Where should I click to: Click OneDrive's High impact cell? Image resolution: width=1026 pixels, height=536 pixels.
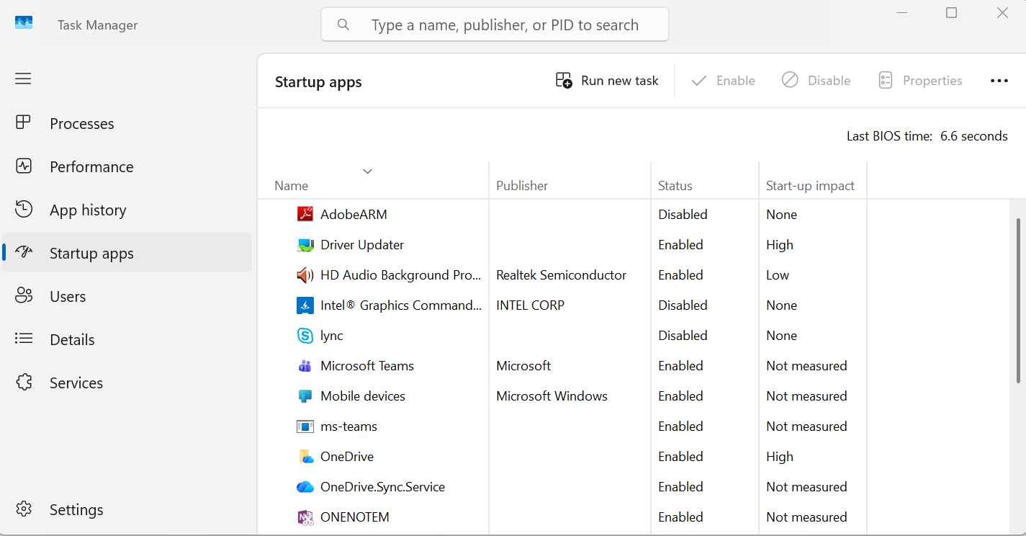pos(780,457)
